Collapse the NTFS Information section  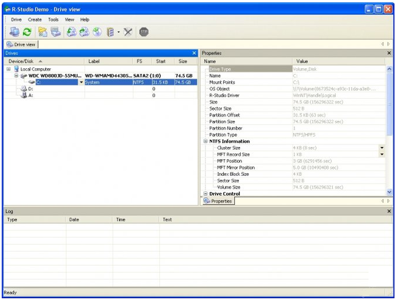coord(205,141)
